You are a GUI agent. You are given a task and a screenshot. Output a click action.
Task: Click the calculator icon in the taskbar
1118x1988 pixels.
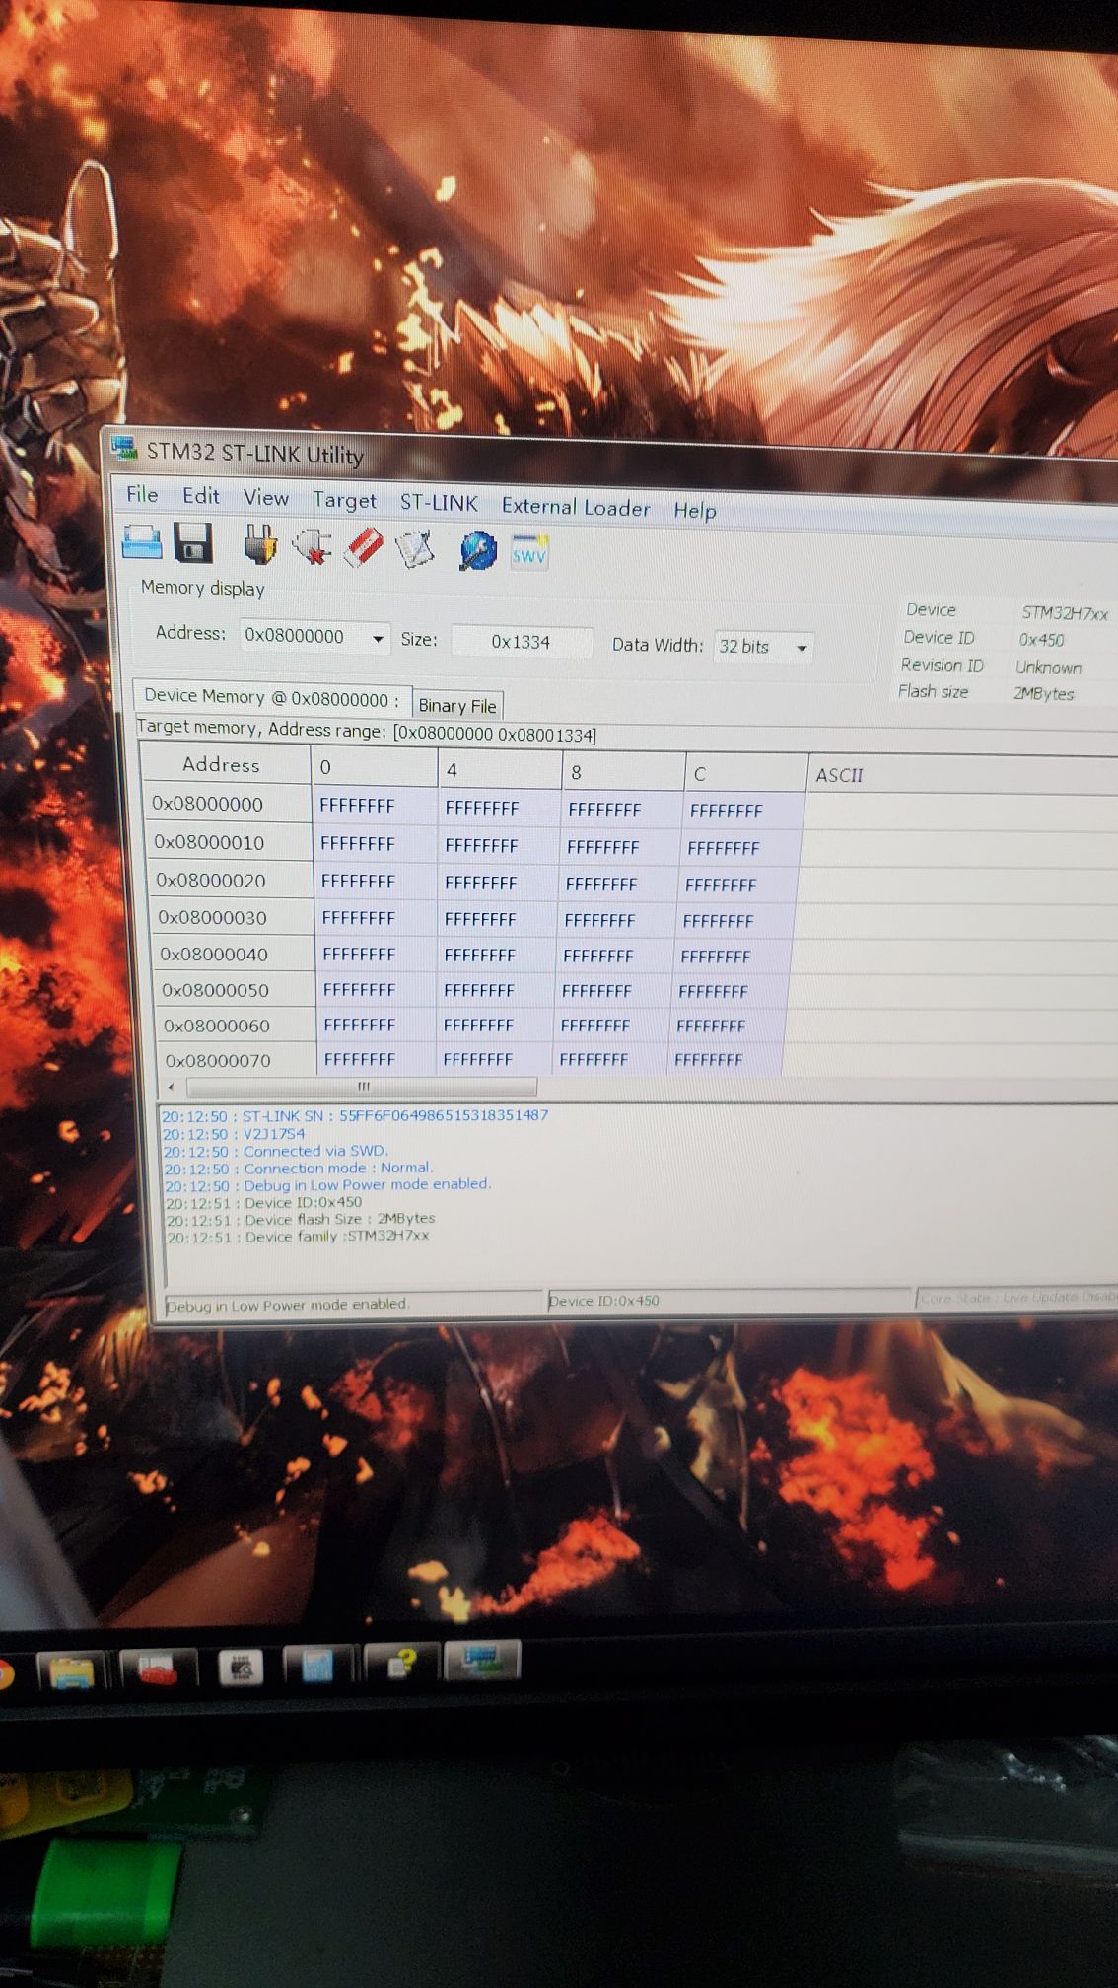click(x=317, y=1666)
